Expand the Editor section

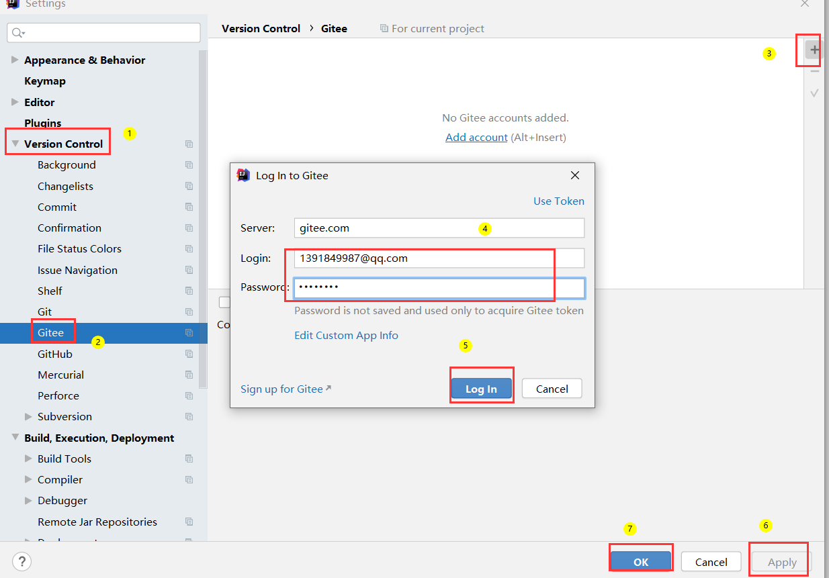coord(15,102)
